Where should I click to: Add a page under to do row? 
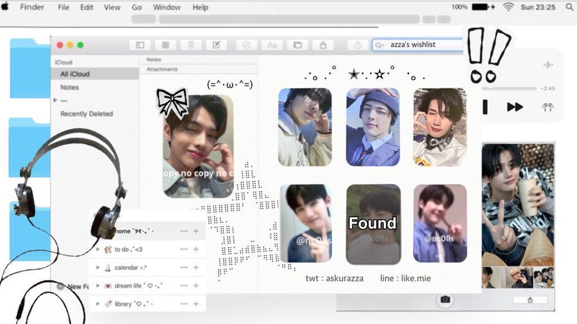click(x=196, y=249)
